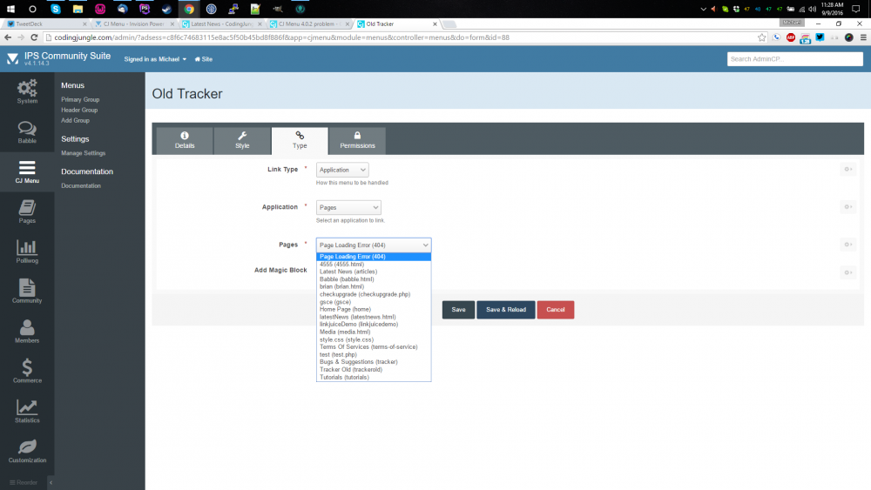871x490 pixels.
Task: Open the Polliwog sidebar icon
Action: pyautogui.click(x=27, y=251)
